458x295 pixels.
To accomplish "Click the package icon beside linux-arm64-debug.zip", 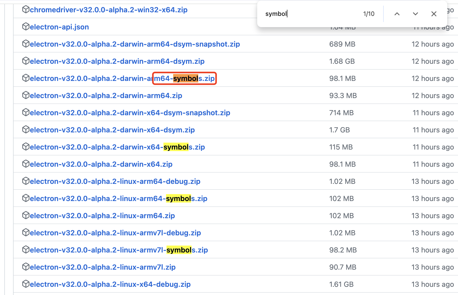I will (x=26, y=181).
